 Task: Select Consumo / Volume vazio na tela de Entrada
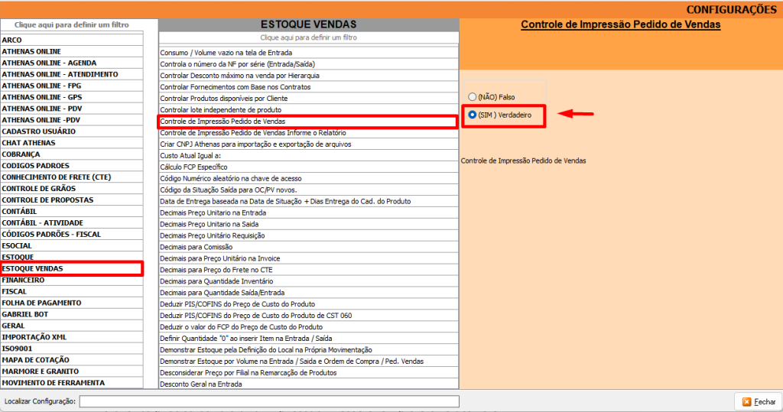[309, 53]
